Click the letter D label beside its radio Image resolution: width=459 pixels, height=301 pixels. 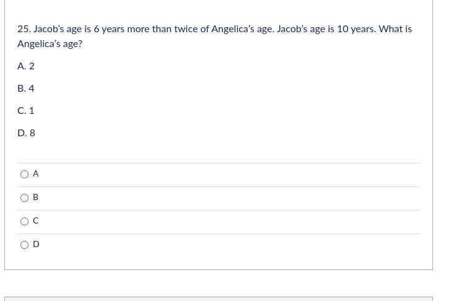[36, 245]
